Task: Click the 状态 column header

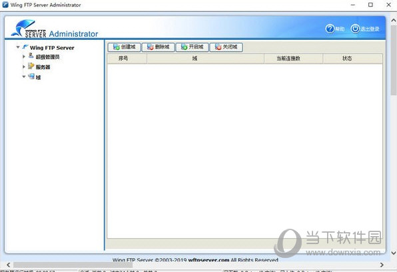Action: pos(352,59)
